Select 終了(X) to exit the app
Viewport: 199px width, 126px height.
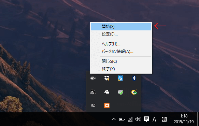[x=121, y=69]
